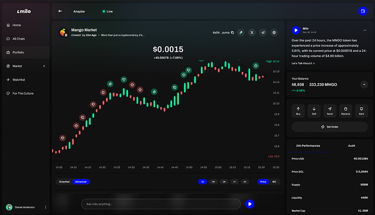This screenshot has width=375, height=215.
Task: Copy the 6aSK...pump contract address
Action: [232, 33]
